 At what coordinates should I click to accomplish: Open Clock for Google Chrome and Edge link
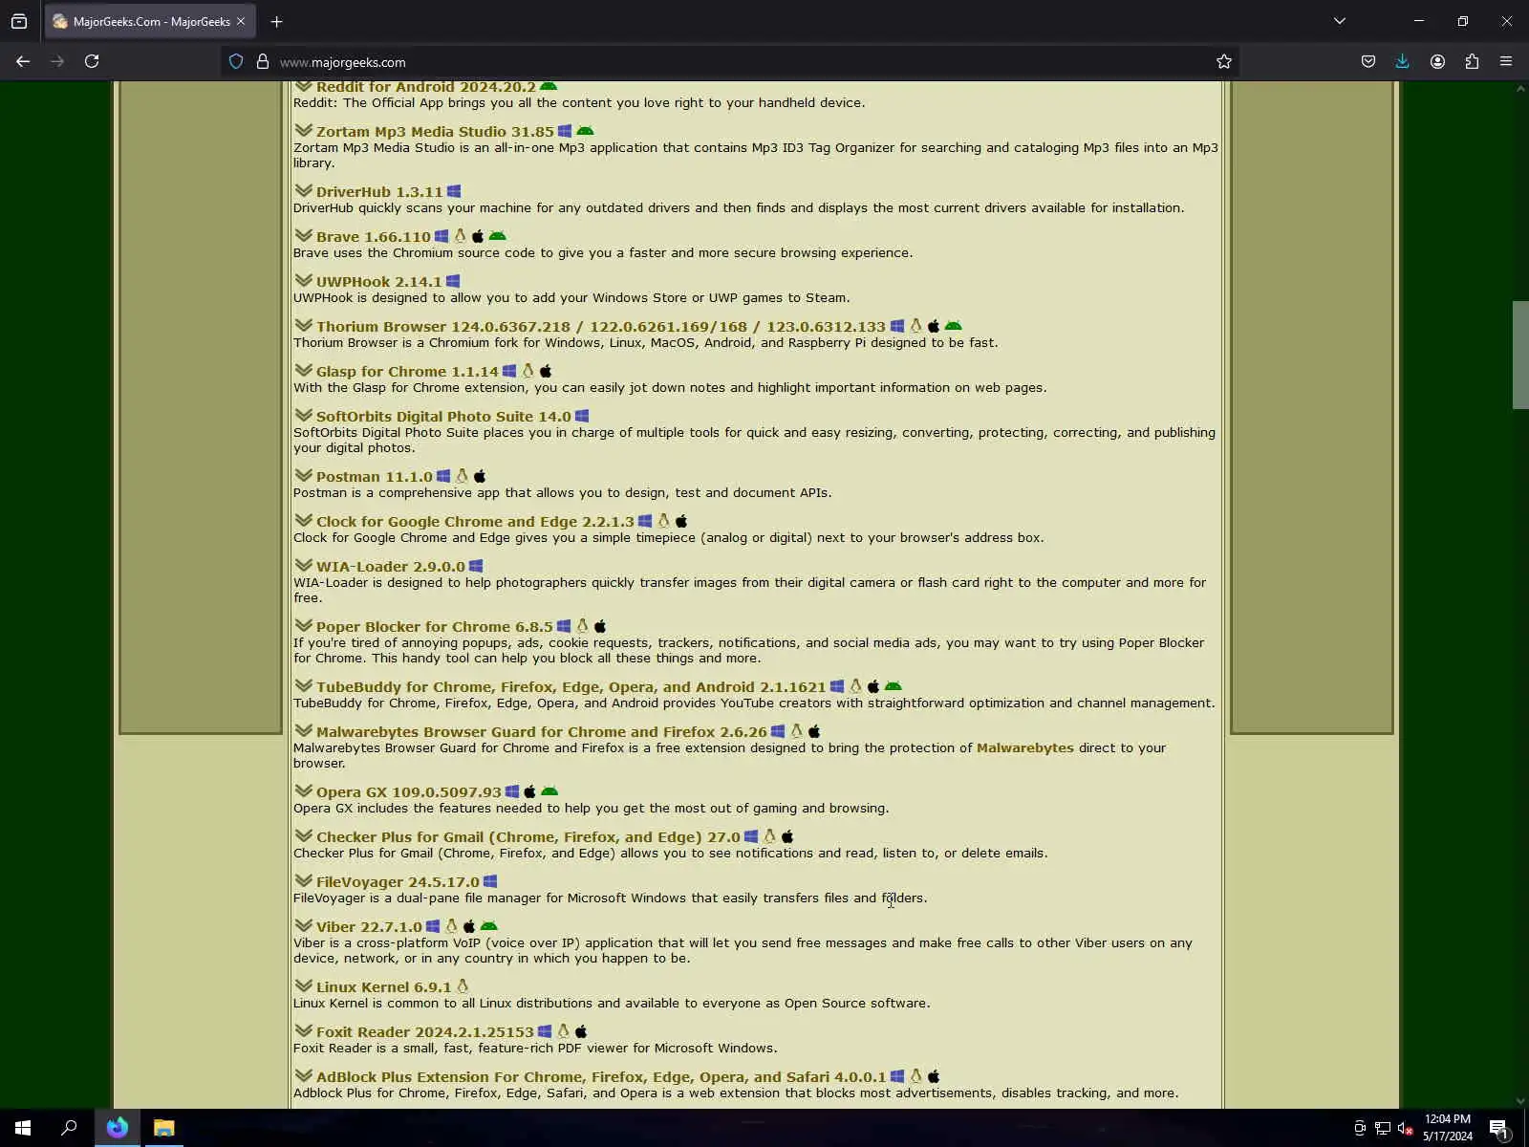click(475, 522)
